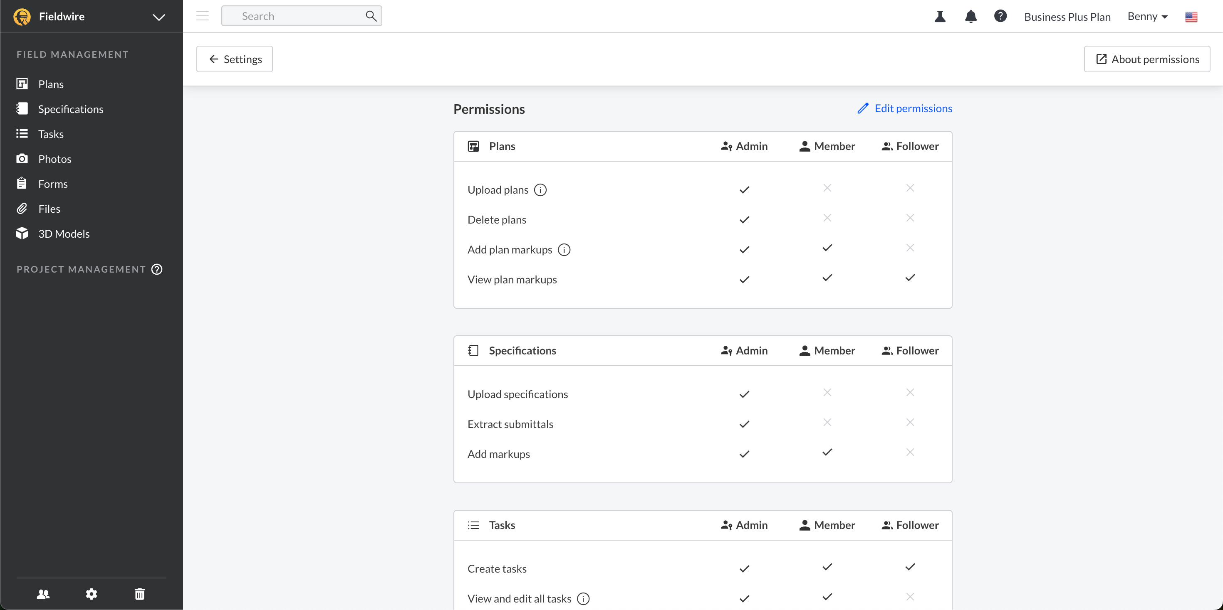The width and height of the screenshot is (1223, 610).
Task: Open the help question mark icon
Action: (1000, 16)
